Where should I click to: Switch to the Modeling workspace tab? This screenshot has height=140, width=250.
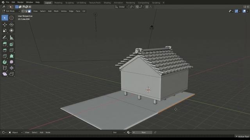(x=58, y=3)
